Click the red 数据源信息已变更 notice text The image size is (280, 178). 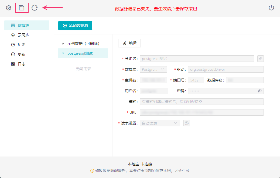[156, 9]
